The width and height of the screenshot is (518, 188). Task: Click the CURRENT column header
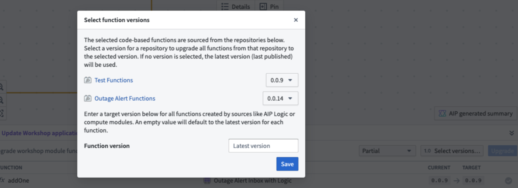[x=439, y=167]
